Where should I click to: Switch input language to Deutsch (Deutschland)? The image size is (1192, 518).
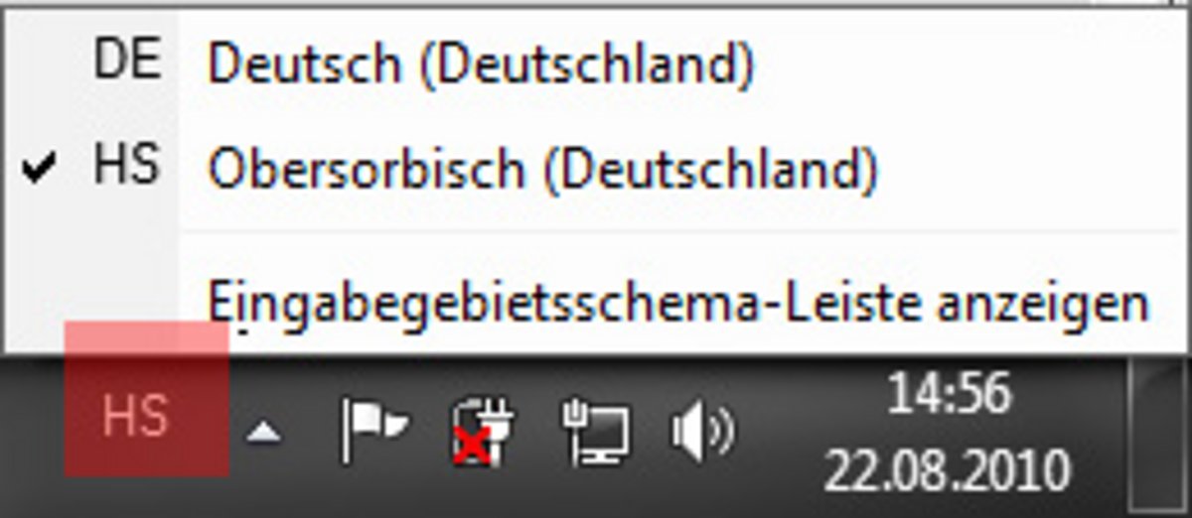click(480, 64)
